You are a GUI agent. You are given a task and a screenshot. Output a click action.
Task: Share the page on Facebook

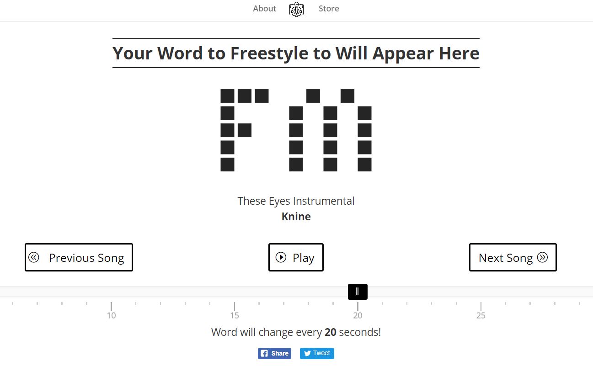pos(274,353)
